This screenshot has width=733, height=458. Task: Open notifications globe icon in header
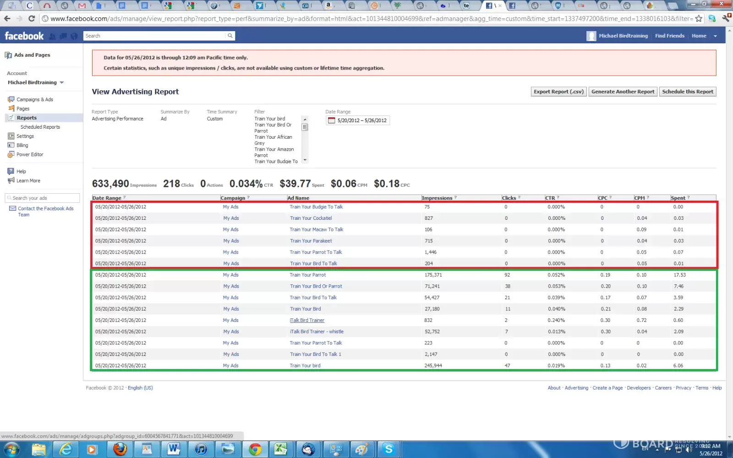[74, 36]
